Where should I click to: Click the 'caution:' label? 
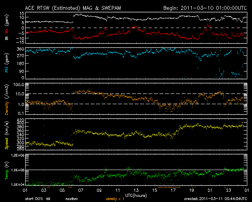(72, 199)
